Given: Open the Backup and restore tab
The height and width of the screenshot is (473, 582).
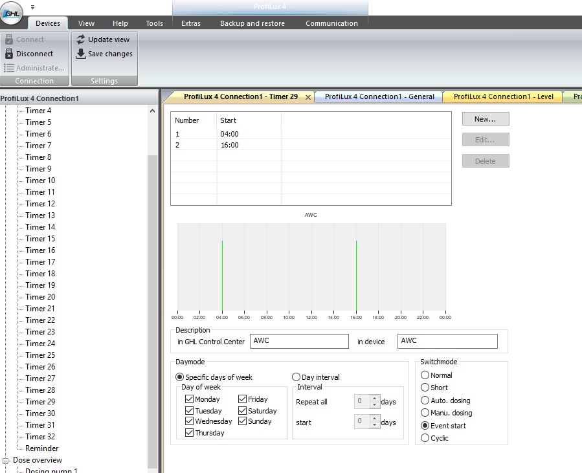Looking at the screenshot, I should point(252,23).
